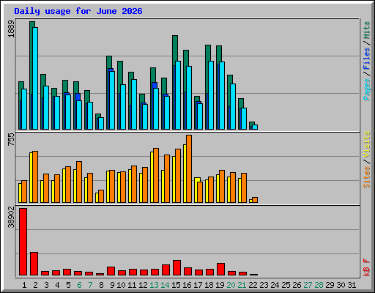Click green weekend day 6 label

click(79, 285)
